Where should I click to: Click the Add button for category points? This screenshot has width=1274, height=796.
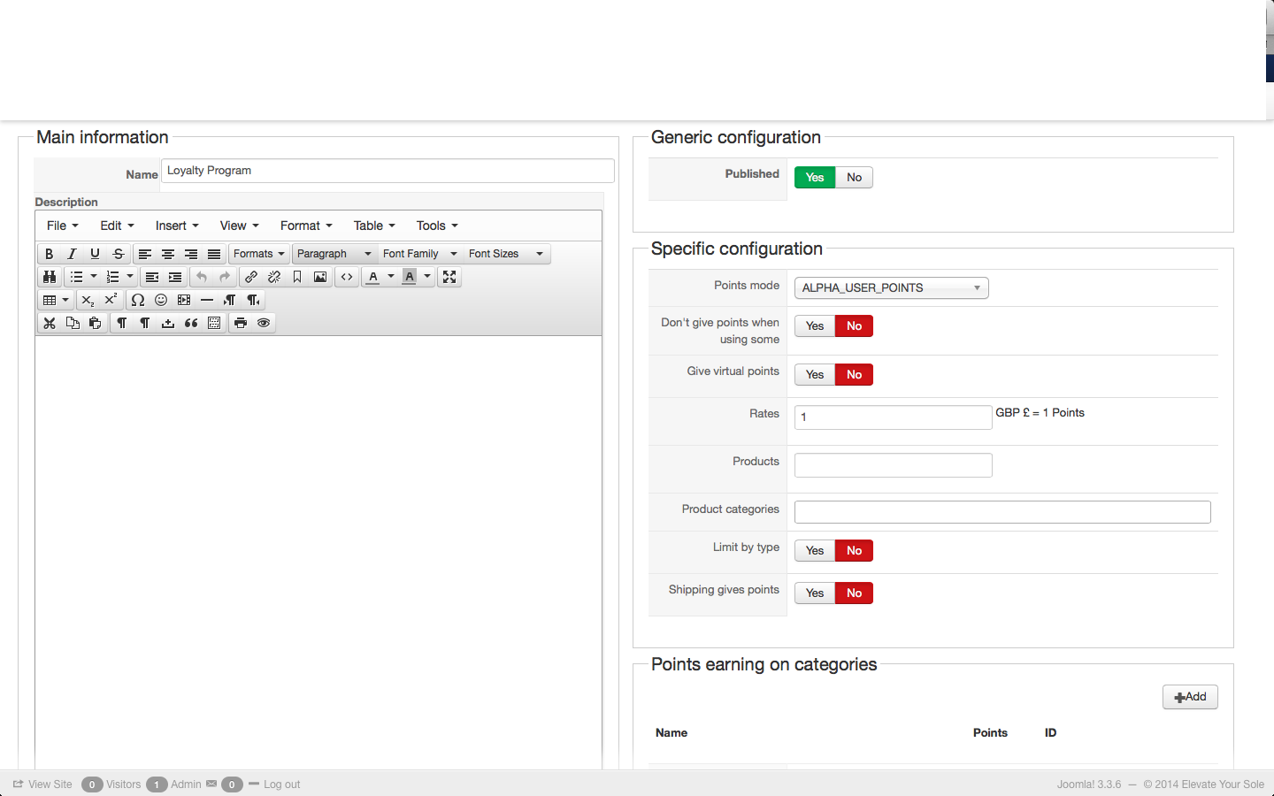[x=1190, y=697]
